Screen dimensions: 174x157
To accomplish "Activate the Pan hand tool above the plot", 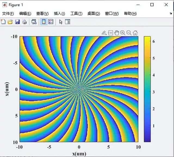I will click(117, 33).
